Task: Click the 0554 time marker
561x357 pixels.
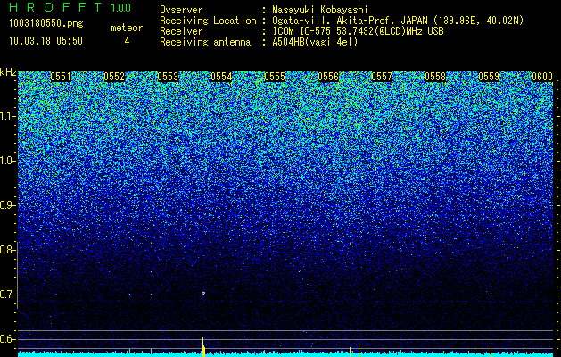Action: [x=221, y=77]
